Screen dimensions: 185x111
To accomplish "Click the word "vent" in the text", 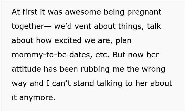I will pyautogui.click(x=83, y=26).
